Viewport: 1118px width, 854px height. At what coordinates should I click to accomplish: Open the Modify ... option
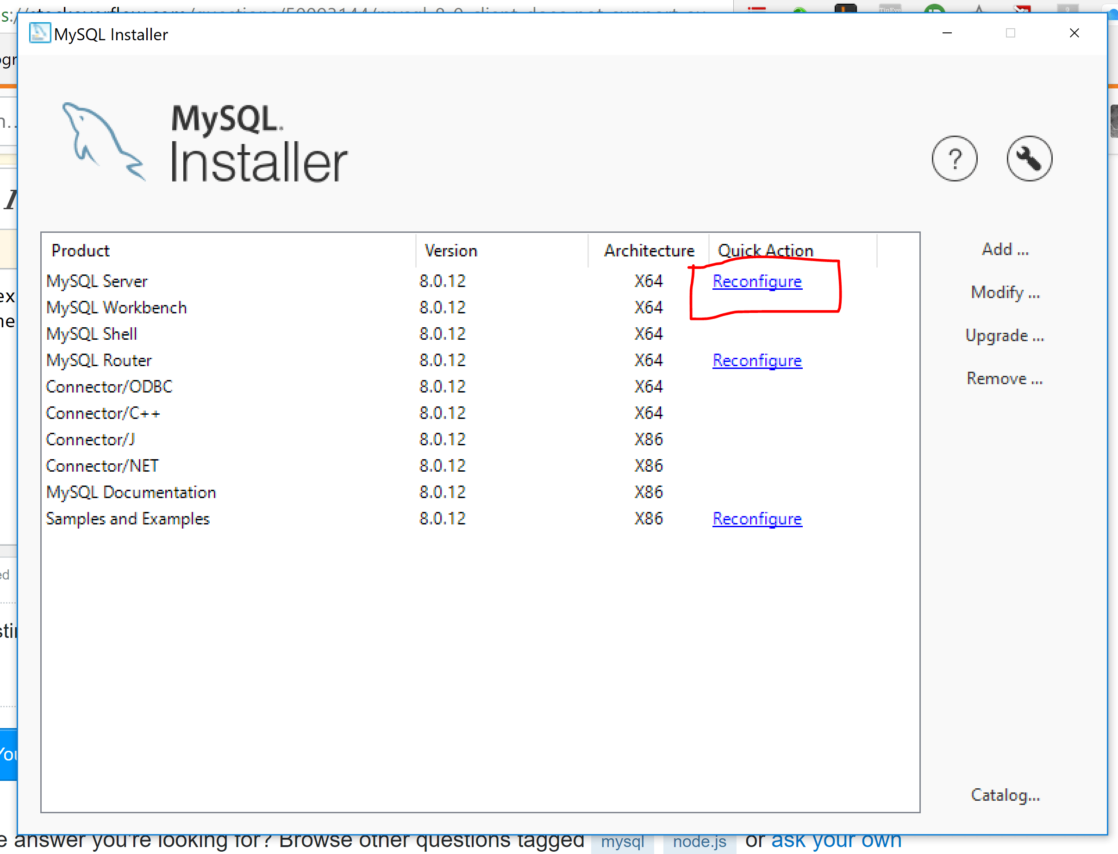[x=1005, y=293]
